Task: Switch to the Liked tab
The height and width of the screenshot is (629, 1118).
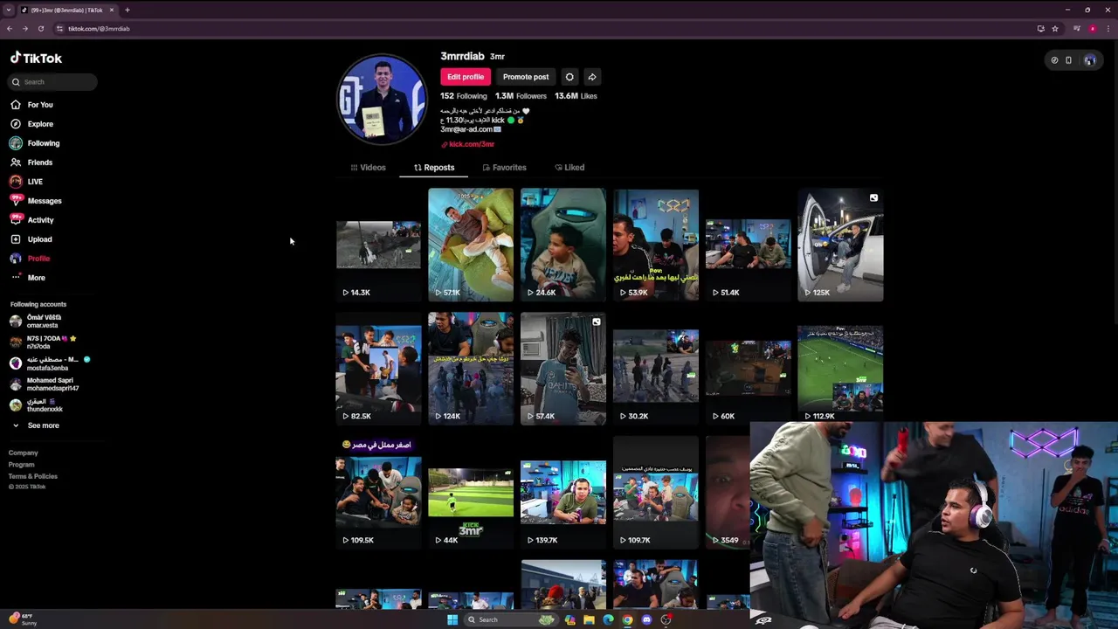Action: 569,167
